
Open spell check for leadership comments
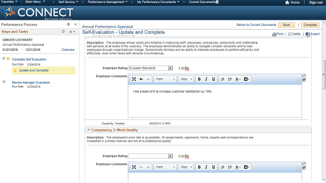[304, 80]
